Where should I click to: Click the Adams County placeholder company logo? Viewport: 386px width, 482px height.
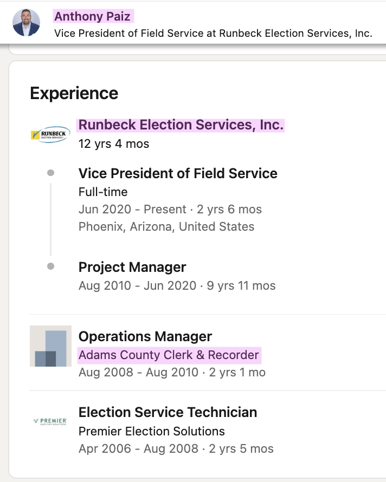[x=50, y=346]
